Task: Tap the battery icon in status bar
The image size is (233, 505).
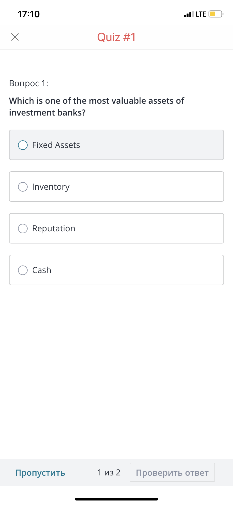Action: (x=216, y=14)
